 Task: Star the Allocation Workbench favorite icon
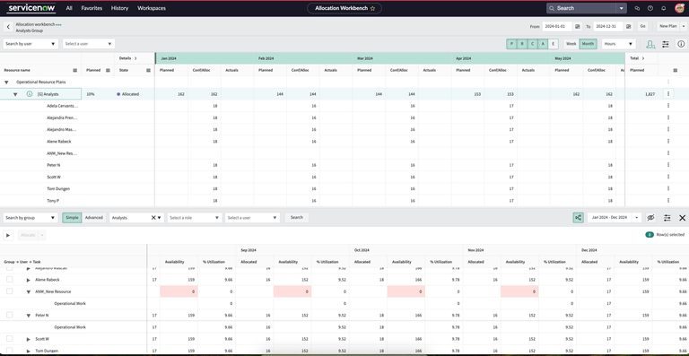click(372, 8)
